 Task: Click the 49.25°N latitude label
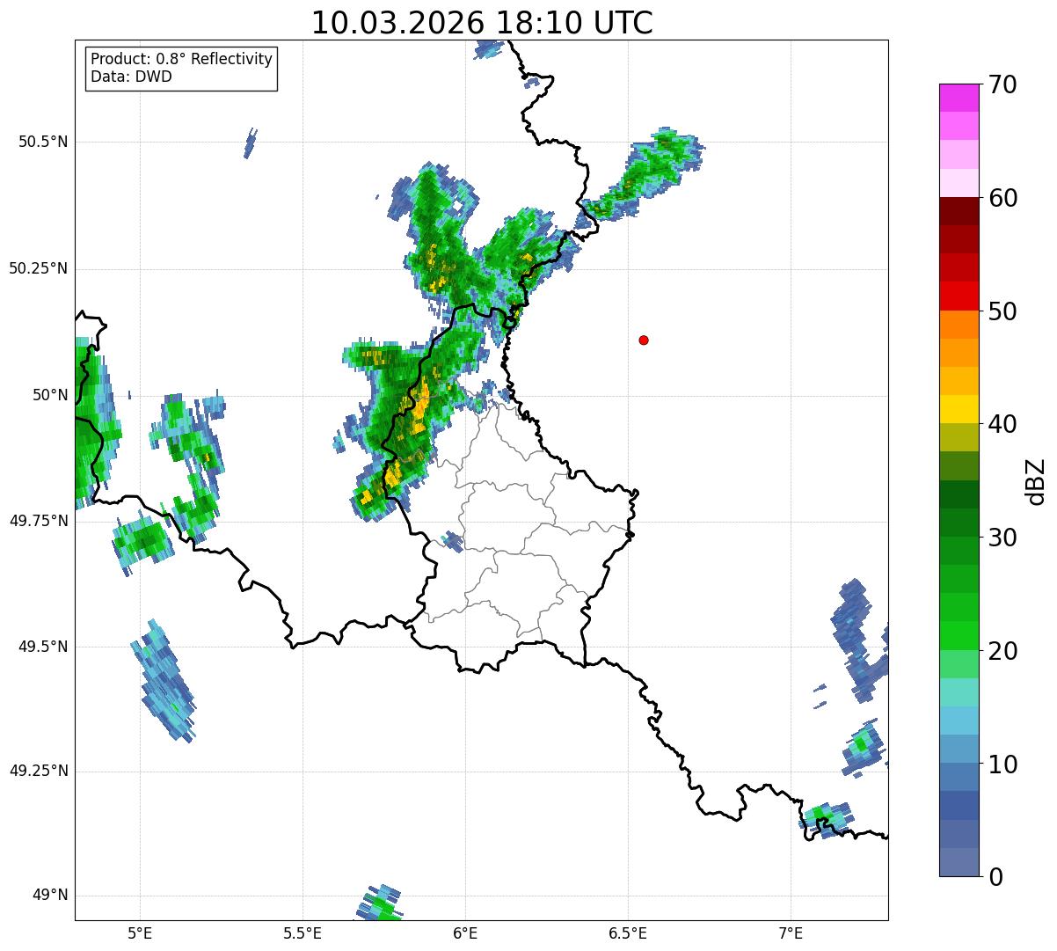(x=39, y=771)
